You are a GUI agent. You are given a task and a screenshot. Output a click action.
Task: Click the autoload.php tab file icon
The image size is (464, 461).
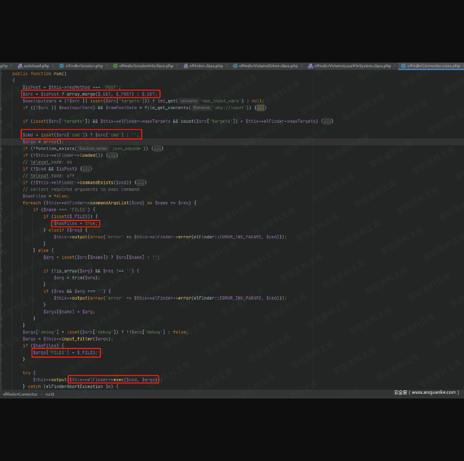pyautogui.click(x=20, y=66)
